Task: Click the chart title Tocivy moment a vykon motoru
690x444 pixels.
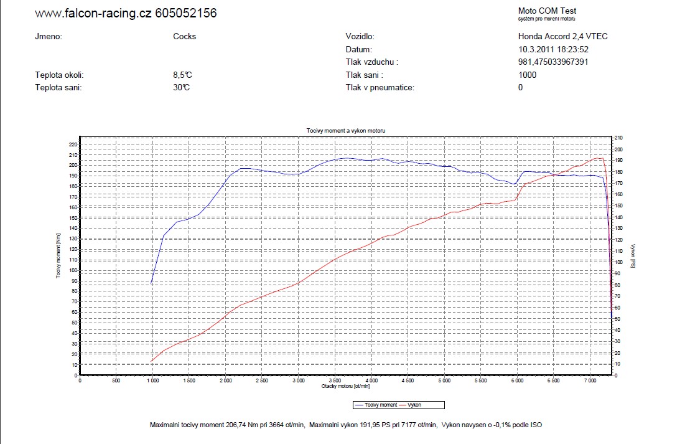Action: (x=346, y=130)
